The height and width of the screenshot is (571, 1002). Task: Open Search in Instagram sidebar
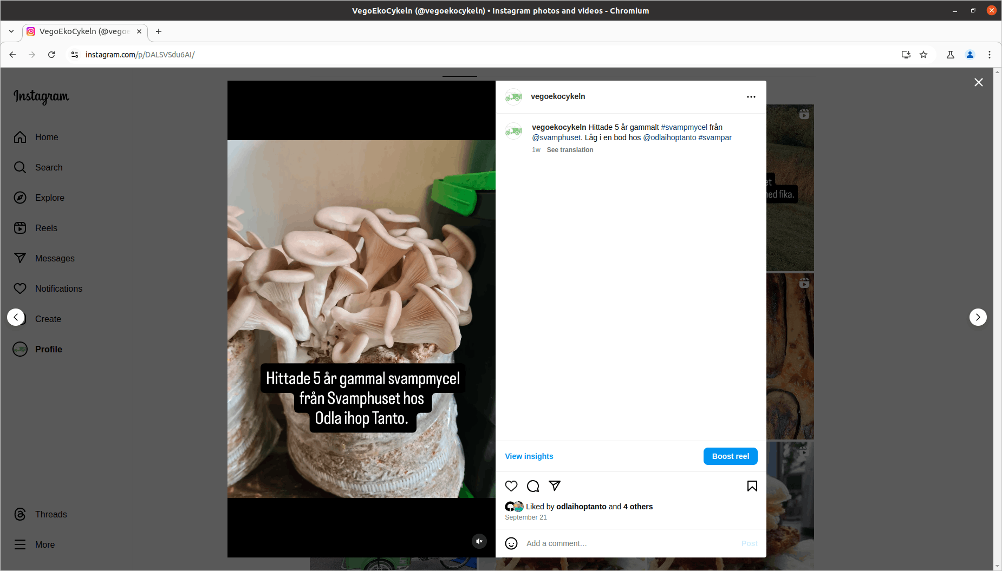[38, 168]
